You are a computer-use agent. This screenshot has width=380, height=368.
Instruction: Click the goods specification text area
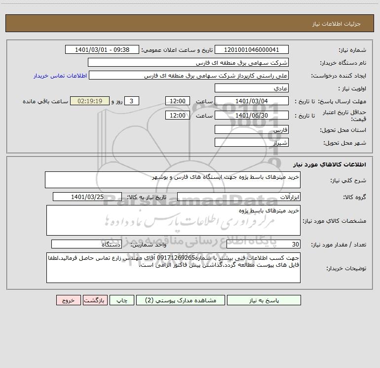(173, 220)
